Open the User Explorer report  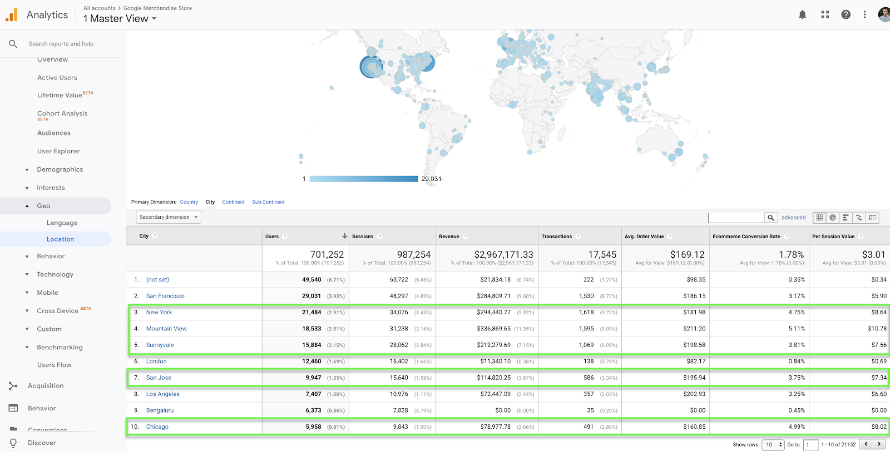pos(58,151)
